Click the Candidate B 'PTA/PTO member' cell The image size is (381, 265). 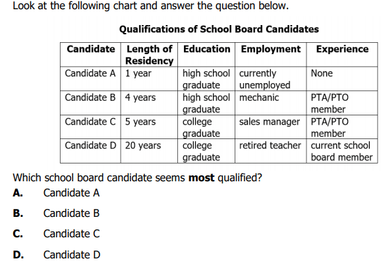330,103
